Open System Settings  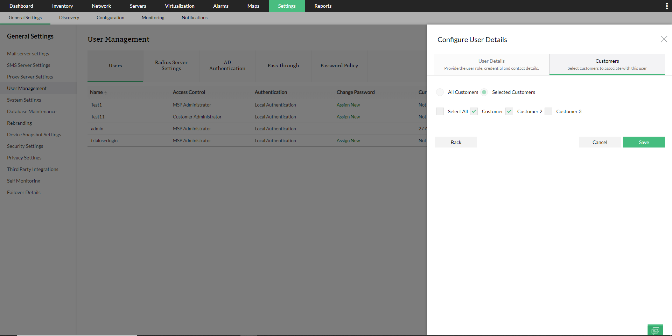tap(24, 100)
